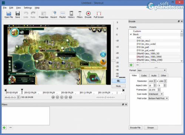The image size is (185, 135).
Task: Open the File menu
Action: coord(5,8)
